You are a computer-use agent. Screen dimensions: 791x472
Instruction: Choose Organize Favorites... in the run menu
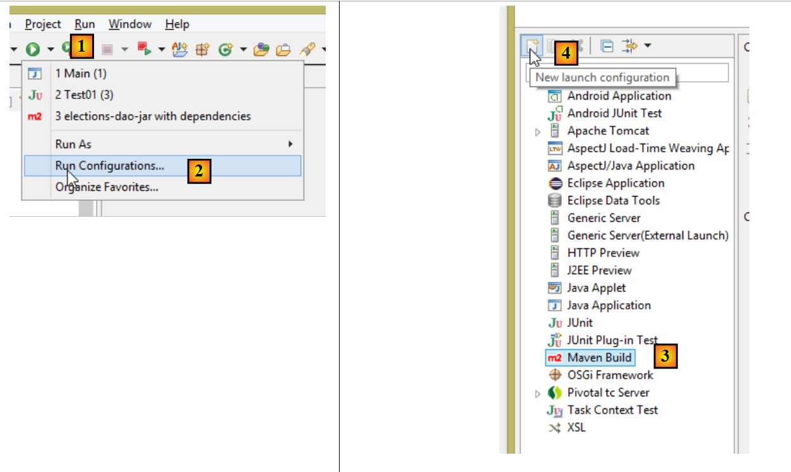pos(106,187)
